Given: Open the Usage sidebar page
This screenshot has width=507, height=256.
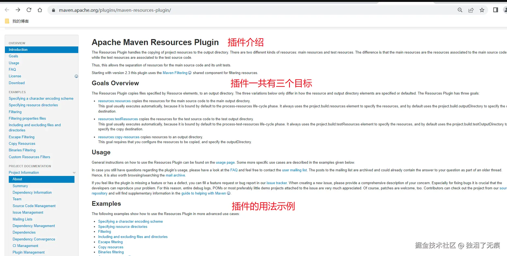Looking at the screenshot, I should point(14,63).
